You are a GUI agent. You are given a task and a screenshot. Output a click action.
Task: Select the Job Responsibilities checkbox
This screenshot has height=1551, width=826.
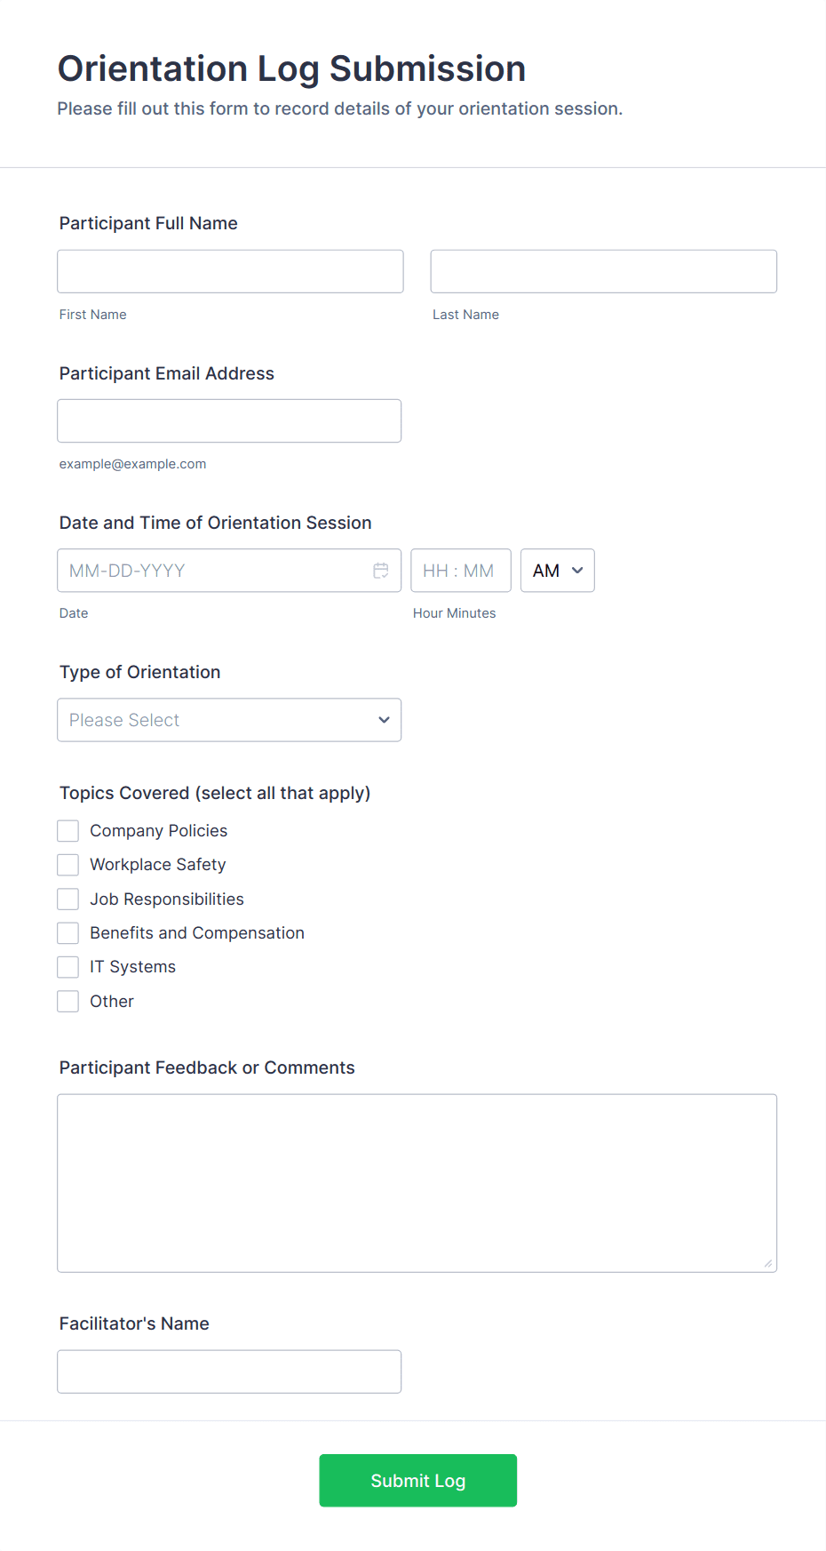(x=68, y=899)
